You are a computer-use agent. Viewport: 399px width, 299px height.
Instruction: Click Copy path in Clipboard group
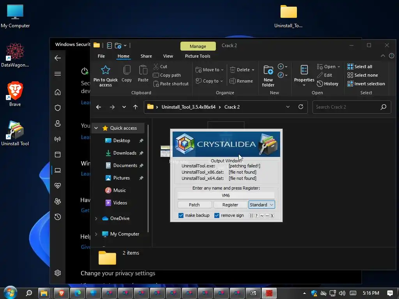coord(167,75)
